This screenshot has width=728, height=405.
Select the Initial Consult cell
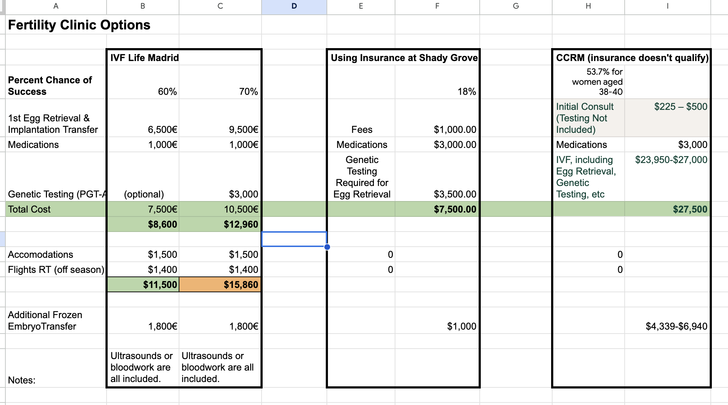coord(588,118)
